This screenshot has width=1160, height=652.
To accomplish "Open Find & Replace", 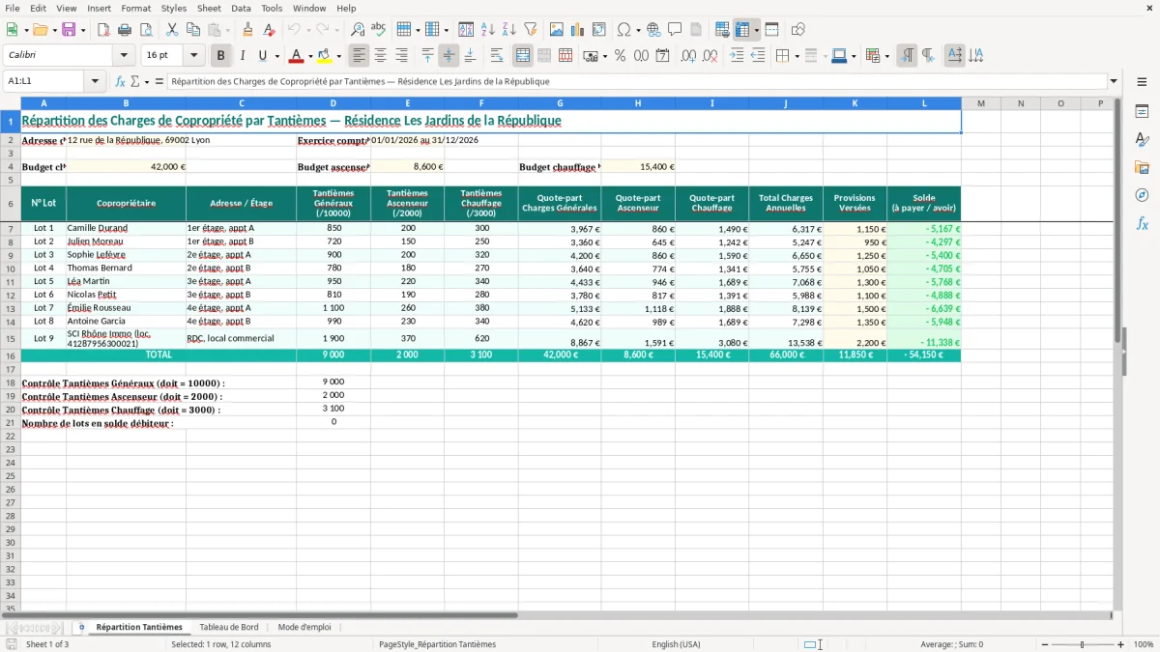I will [x=358, y=30].
